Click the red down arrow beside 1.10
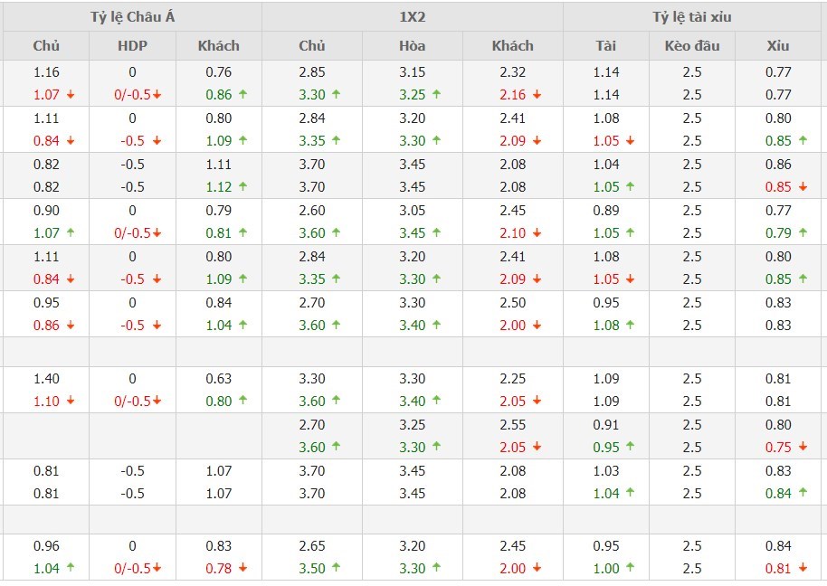The image size is (827, 586). [x=70, y=402]
